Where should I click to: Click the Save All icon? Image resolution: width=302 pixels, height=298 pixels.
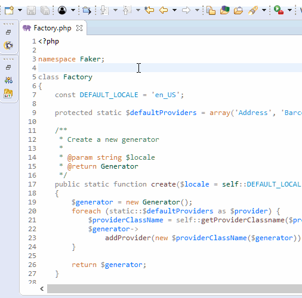coord(45,10)
